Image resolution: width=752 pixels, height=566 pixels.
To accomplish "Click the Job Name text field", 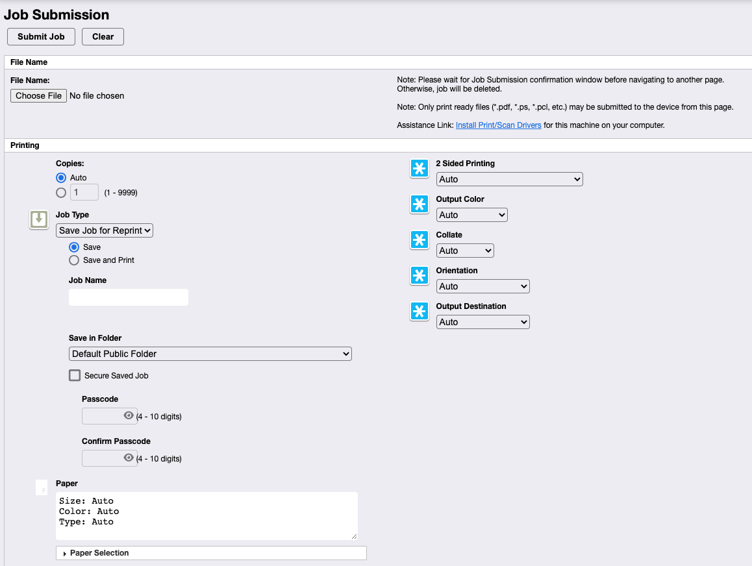I will coord(129,297).
